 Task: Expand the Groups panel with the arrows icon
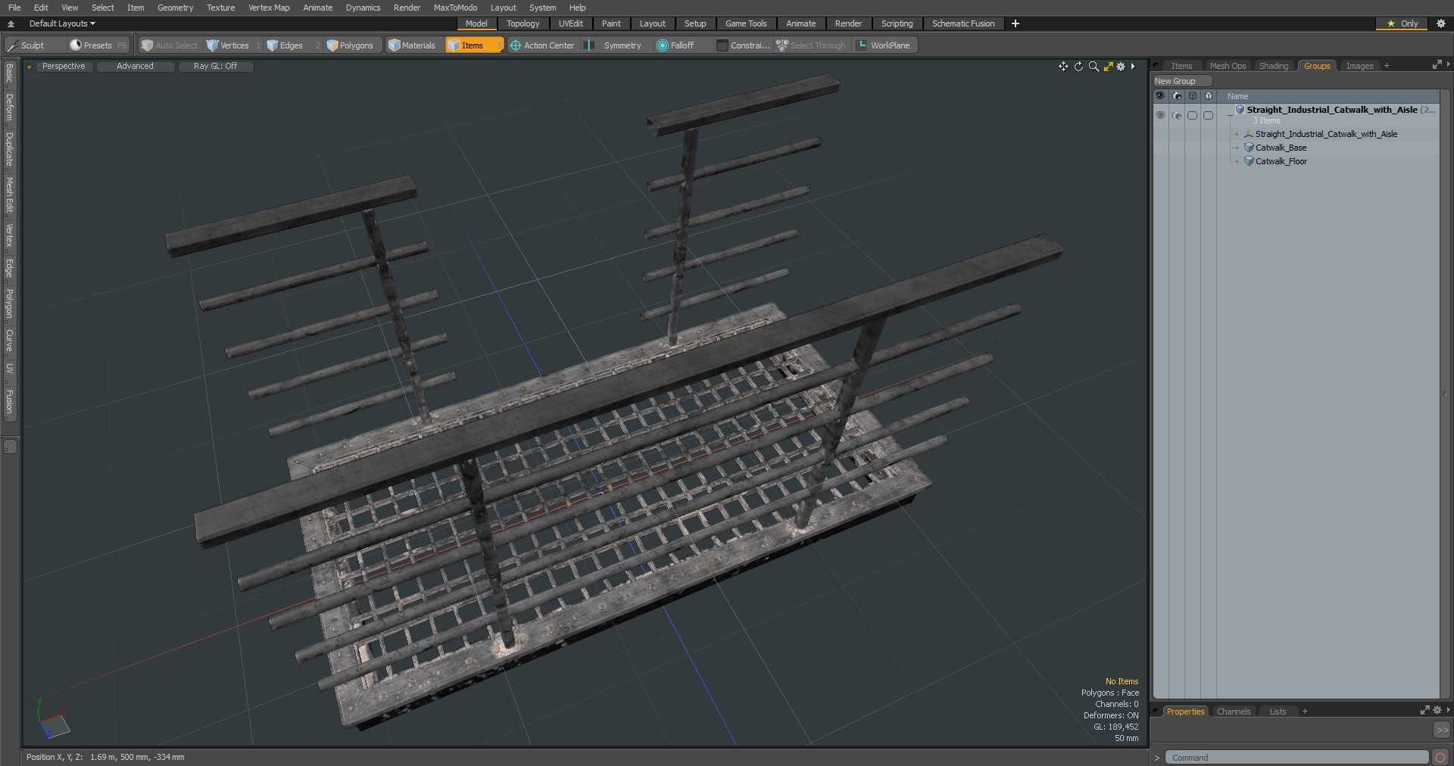1437,65
